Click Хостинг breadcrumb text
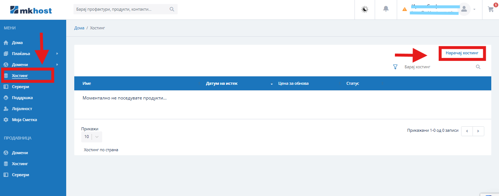The image size is (499, 196). [97, 28]
